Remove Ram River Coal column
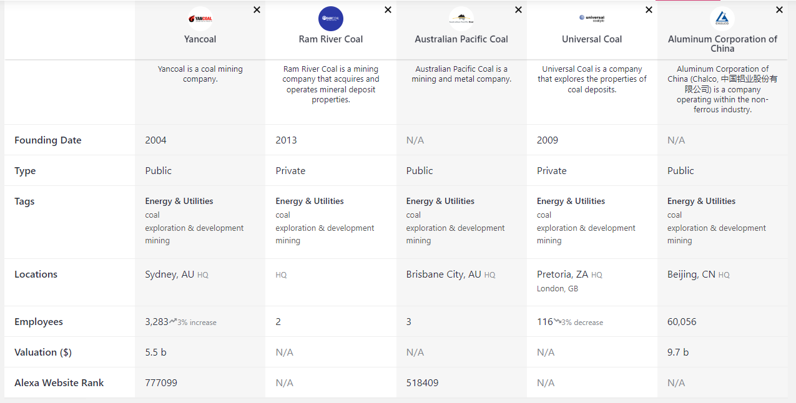 [388, 10]
